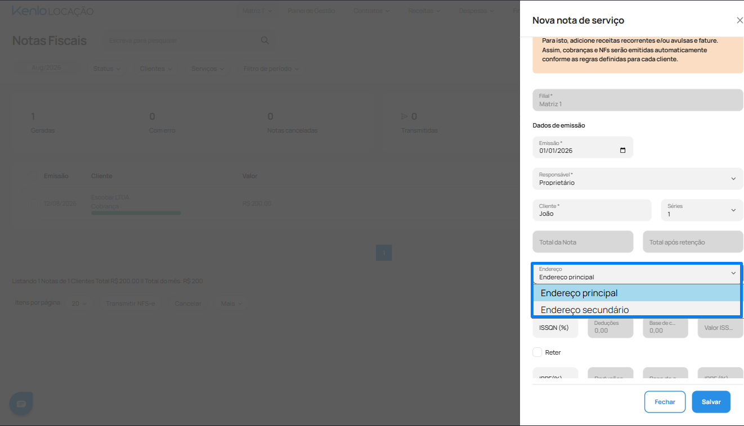Click the Com erro counter
Screen dimensions: 744x426
(x=162, y=123)
